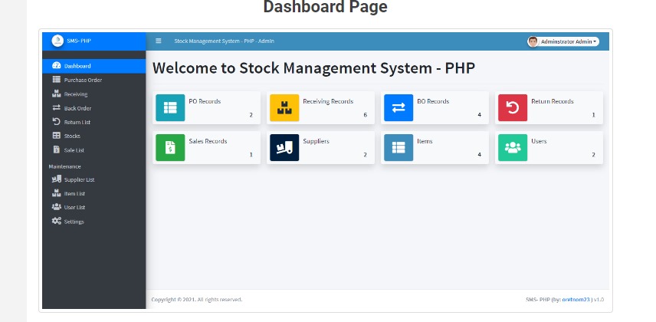The image size is (656, 322).
Task: Open Return List sidebar item
Action: click(x=77, y=122)
